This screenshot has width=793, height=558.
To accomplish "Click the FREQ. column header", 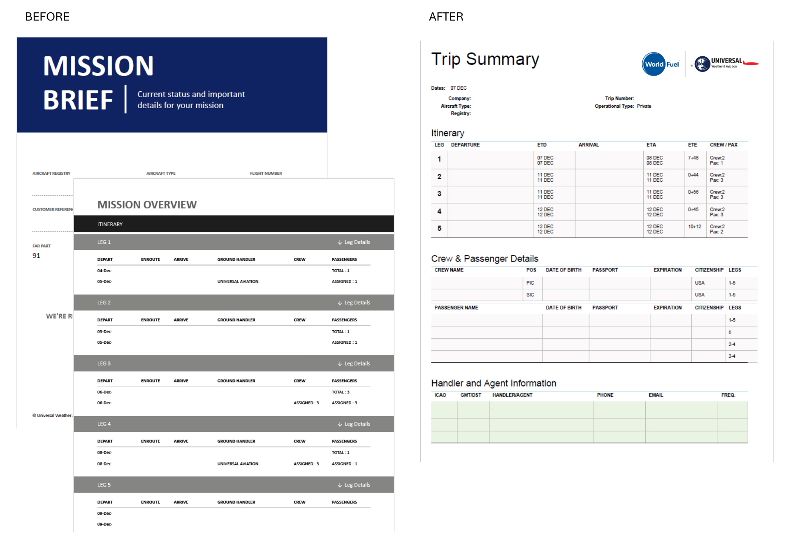I will coord(728,395).
